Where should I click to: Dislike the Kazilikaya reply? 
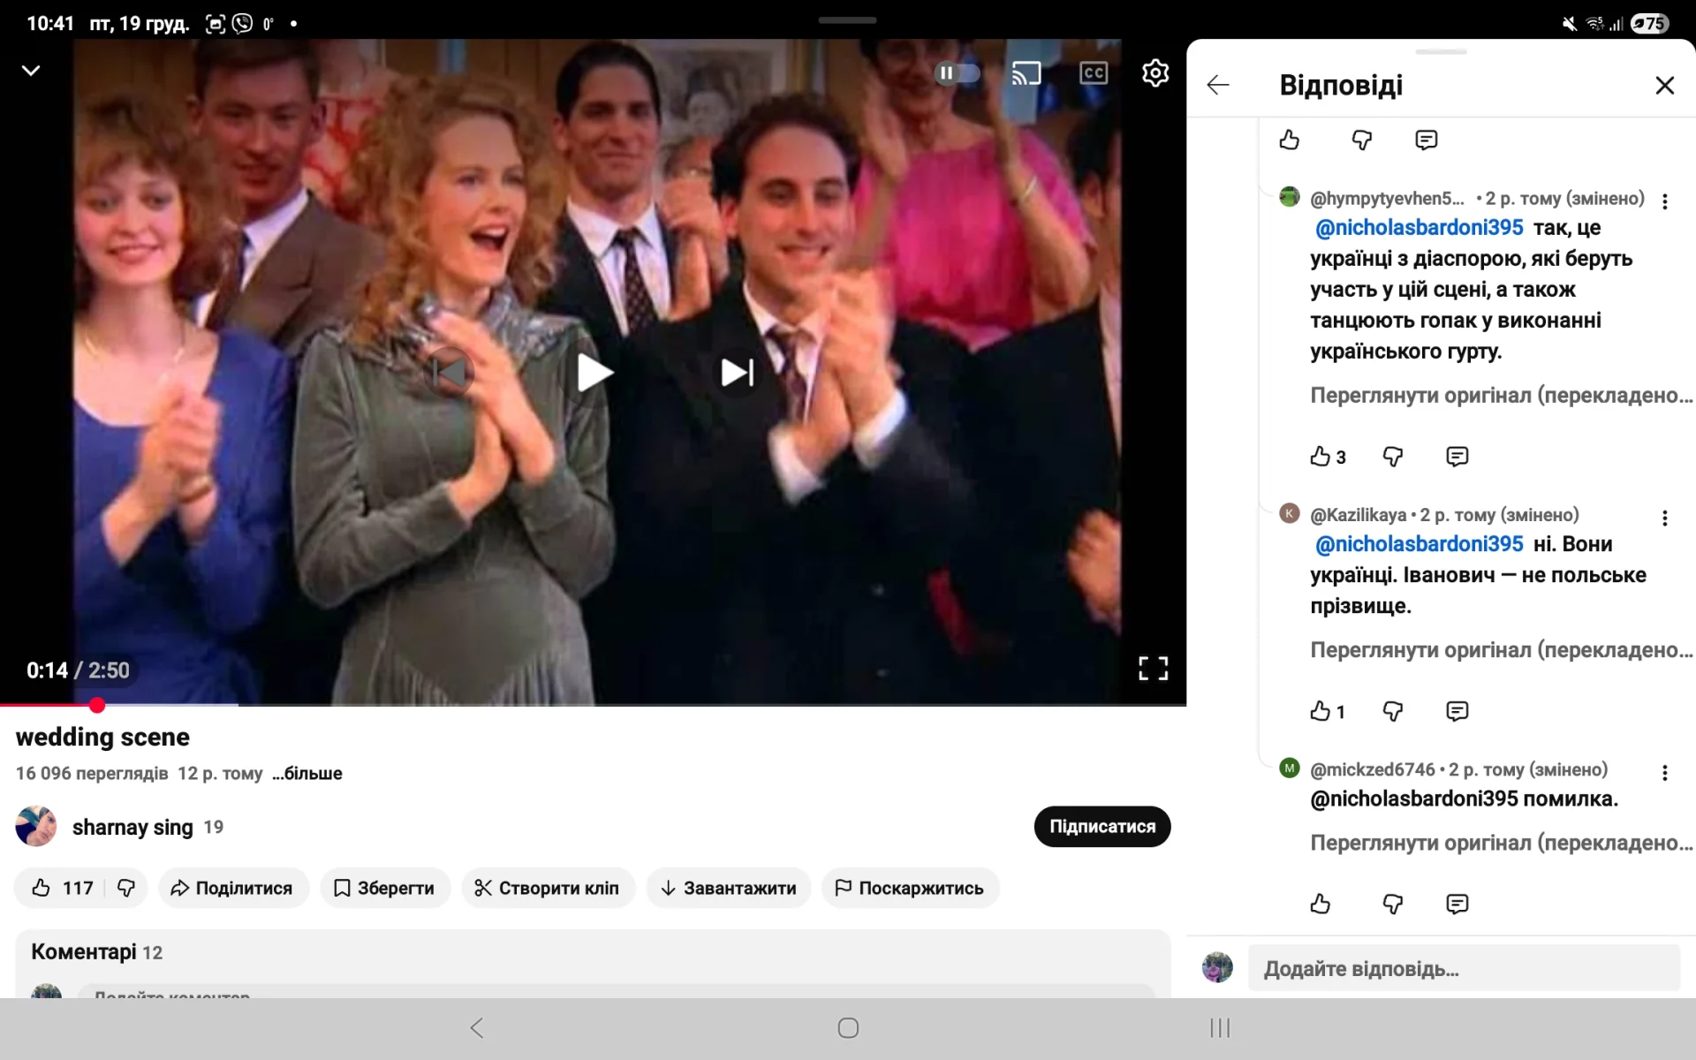pyautogui.click(x=1392, y=711)
